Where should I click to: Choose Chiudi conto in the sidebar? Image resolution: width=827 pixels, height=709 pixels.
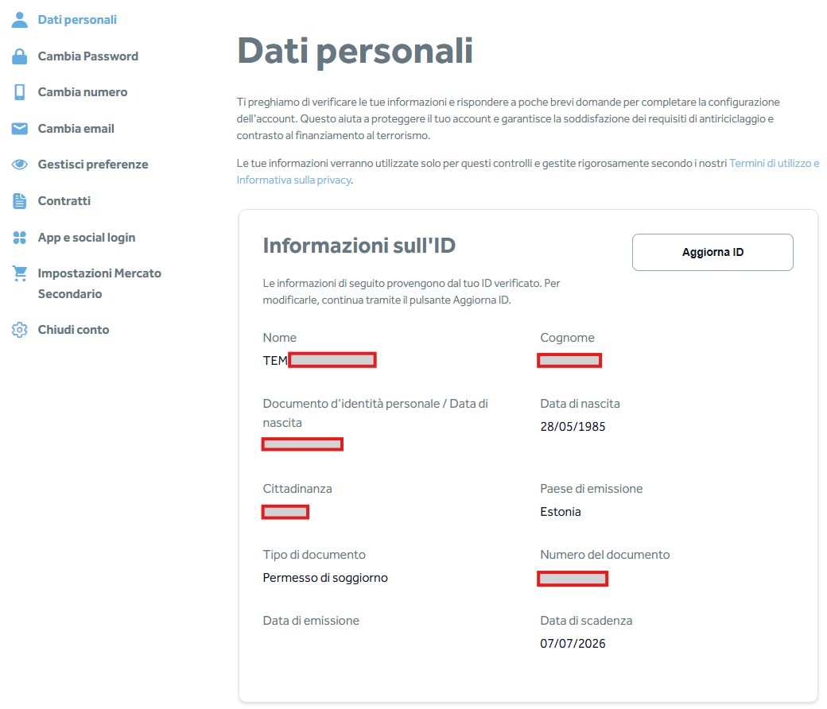[x=73, y=330]
